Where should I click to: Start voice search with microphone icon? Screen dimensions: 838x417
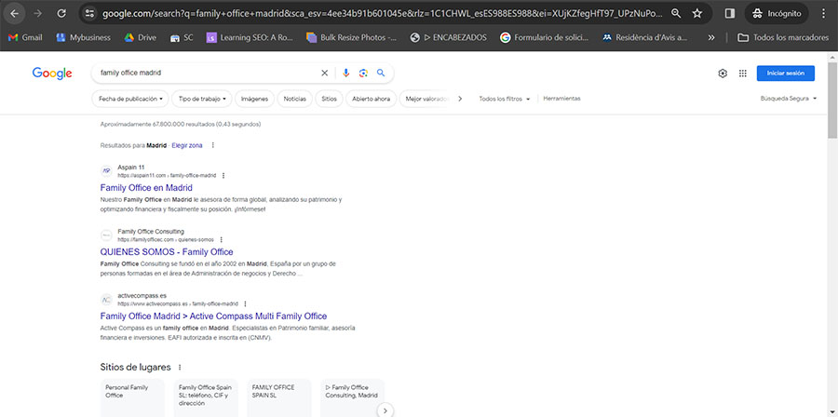(345, 74)
